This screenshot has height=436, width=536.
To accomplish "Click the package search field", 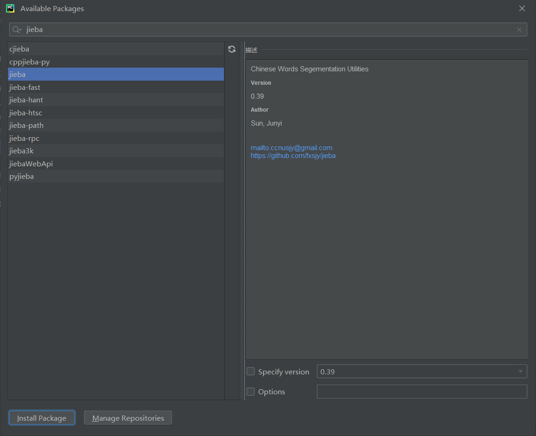I will [268, 30].
